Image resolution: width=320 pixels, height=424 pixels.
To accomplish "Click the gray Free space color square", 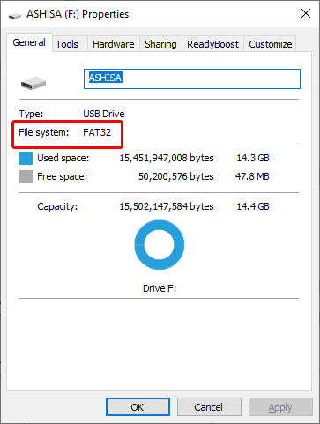I will [x=26, y=176].
